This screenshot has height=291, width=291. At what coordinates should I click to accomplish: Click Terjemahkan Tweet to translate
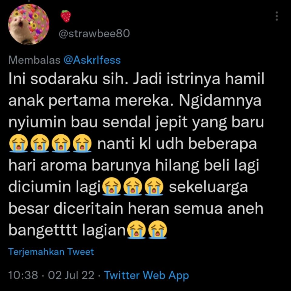tap(51, 252)
